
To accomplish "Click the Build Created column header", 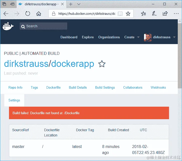I will [x=118, y=130].
